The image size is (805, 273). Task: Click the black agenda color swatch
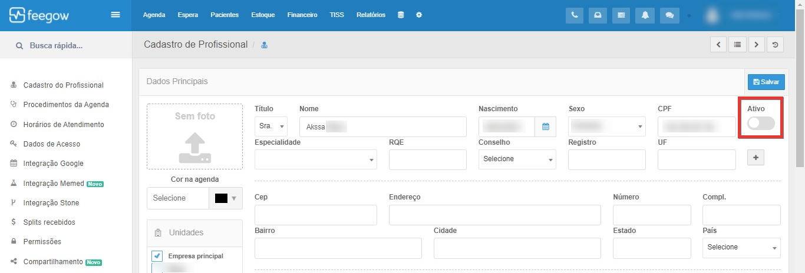[x=222, y=199]
